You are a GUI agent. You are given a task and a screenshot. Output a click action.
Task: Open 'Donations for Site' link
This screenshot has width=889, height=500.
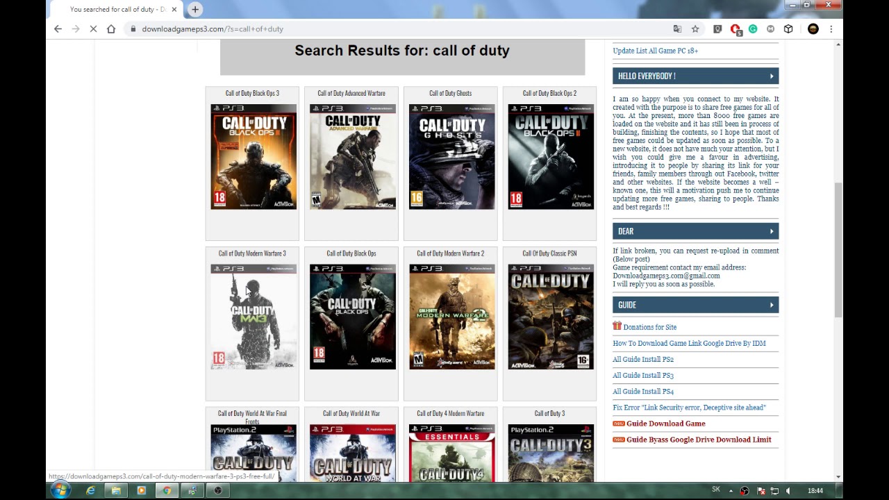click(649, 327)
